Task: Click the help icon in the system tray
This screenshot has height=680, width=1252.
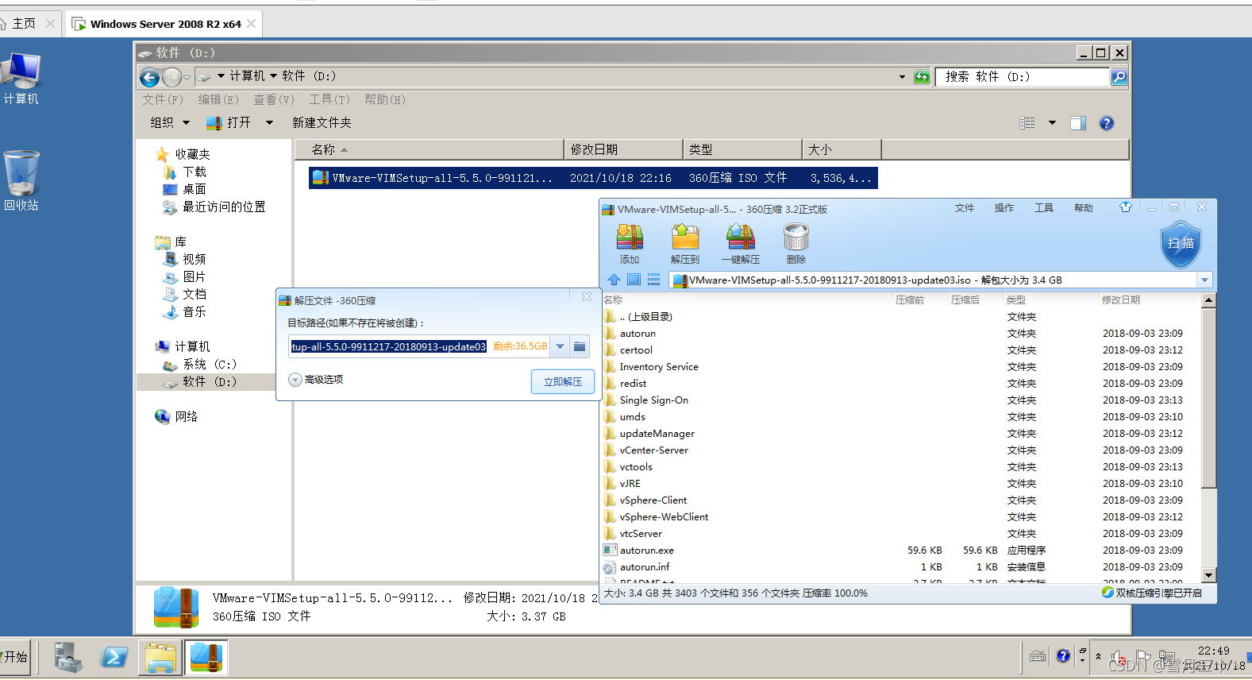Action: 1063,656
